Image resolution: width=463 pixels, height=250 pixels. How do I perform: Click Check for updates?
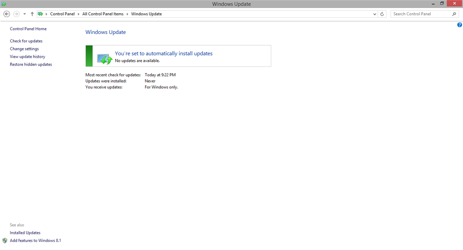pyautogui.click(x=26, y=41)
